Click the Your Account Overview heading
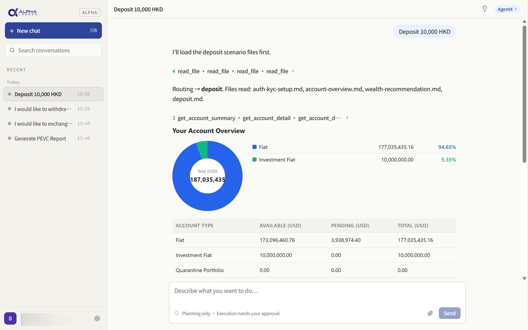Image resolution: width=528 pixels, height=330 pixels. [x=209, y=131]
